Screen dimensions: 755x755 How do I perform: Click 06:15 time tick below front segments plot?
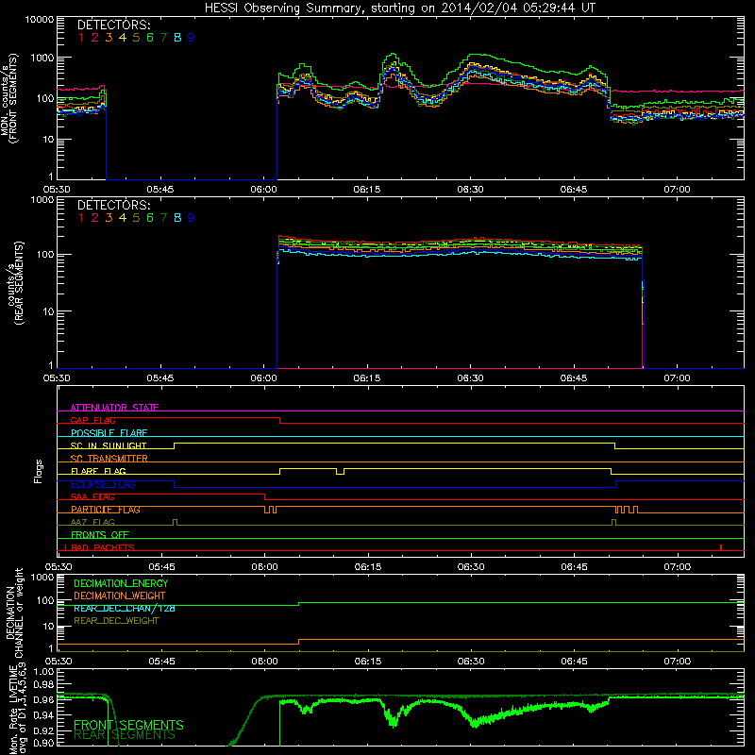click(x=366, y=190)
